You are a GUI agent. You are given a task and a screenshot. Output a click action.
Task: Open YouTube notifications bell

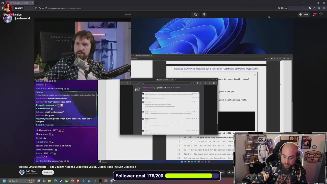pyautogui.click(x=314, y=15)
